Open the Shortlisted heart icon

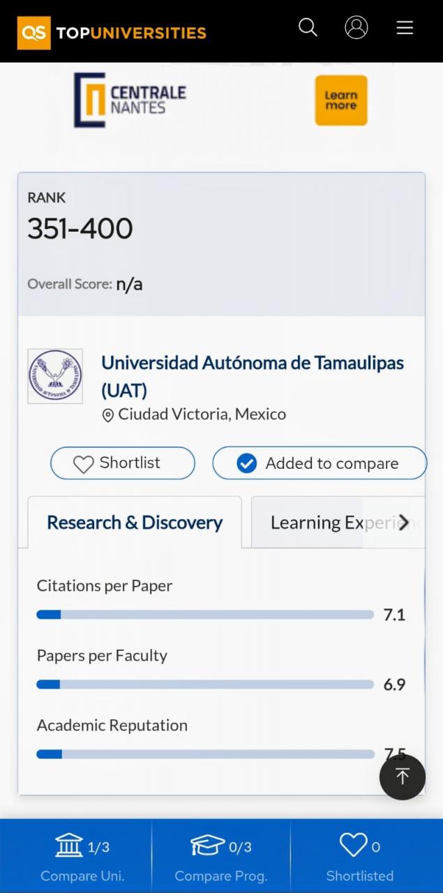coord(353,846)
